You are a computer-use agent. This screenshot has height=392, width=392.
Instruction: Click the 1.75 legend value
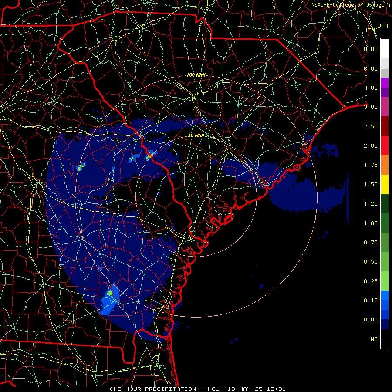pyautogui.click(x=371, y=165)
